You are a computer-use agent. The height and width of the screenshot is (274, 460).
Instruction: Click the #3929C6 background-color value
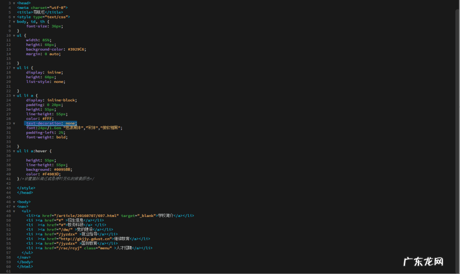[x=77, y=49]
